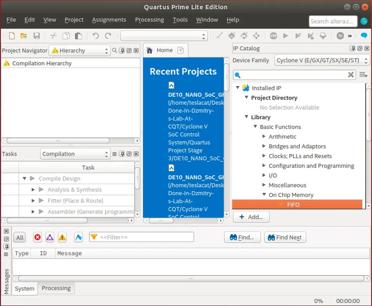Open the Compilation tasks dropdown

point(75,154)
